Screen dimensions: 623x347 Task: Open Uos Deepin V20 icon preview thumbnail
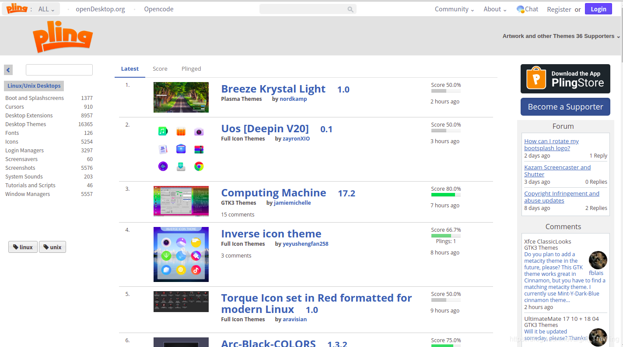point(181,149)
